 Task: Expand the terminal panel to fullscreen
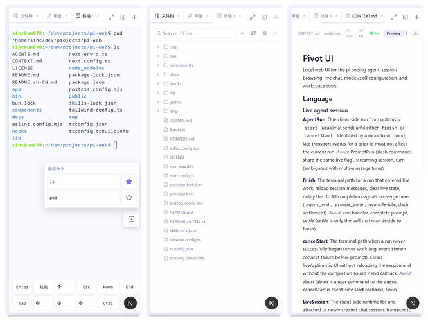click(111, 17)
